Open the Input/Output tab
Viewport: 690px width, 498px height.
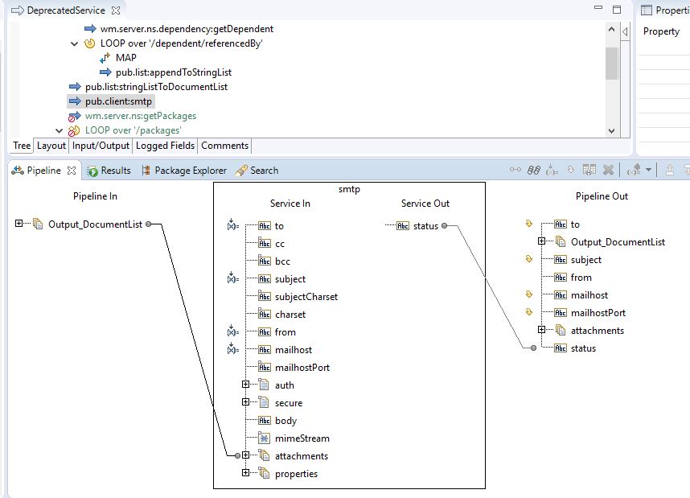pos(101,146)
